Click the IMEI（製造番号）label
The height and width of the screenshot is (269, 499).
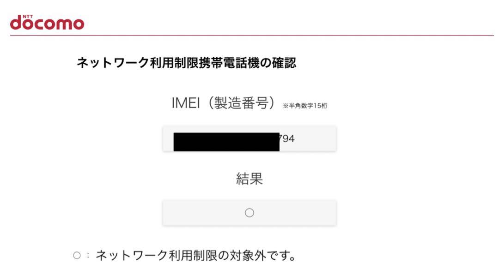[223, 103]
